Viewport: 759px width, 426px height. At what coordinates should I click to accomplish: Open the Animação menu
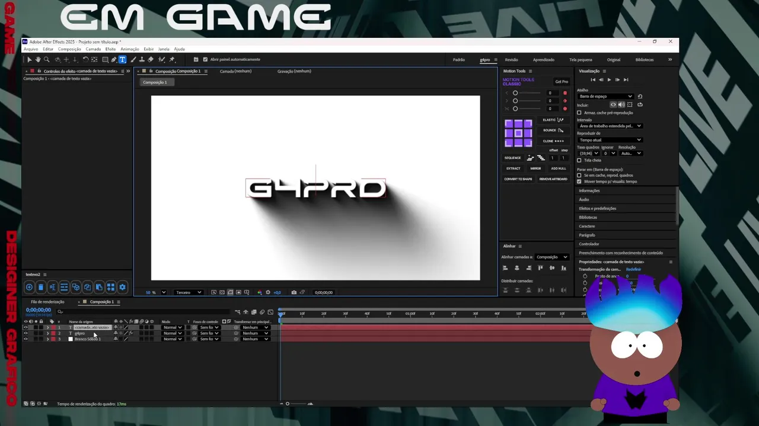tap(130, 49)
